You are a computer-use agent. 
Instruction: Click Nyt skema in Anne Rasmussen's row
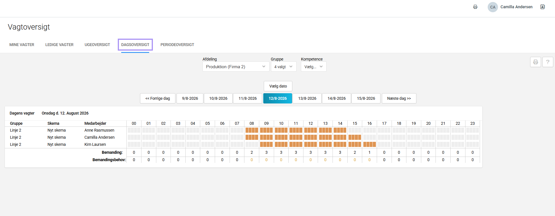pyautogui.click(x=56, y=130)
